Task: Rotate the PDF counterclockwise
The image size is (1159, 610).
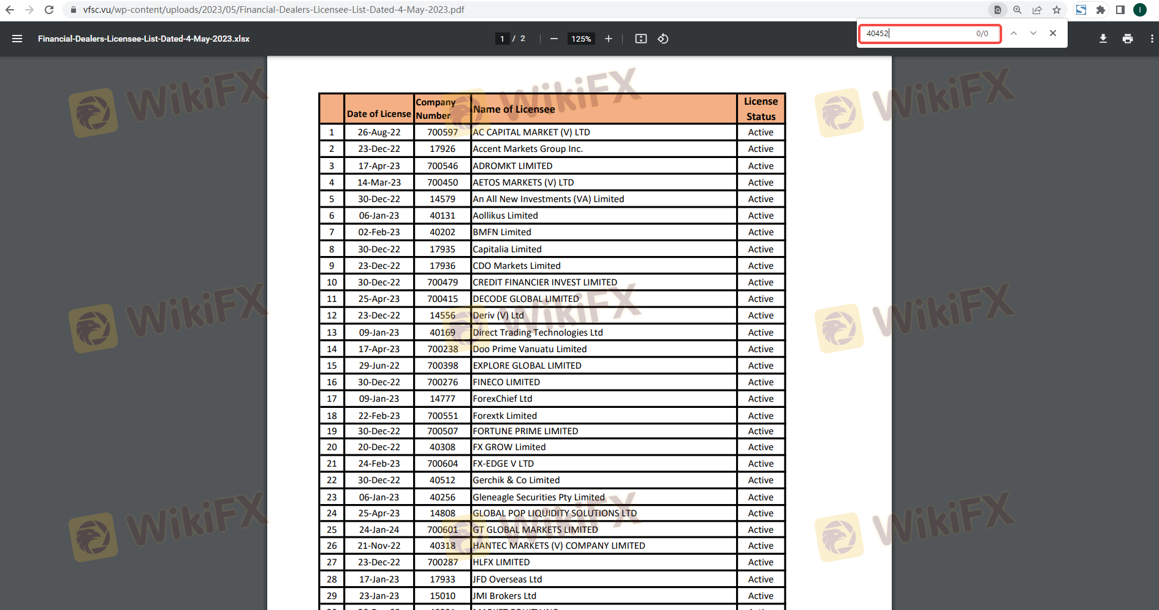Action: (663, 39)
